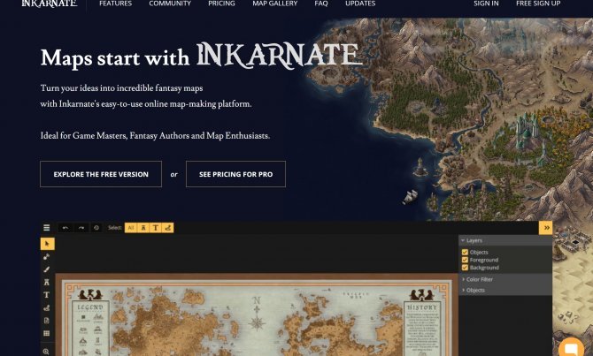Expand the Color Filter section

pyautogui.click(x=505, y=279)
